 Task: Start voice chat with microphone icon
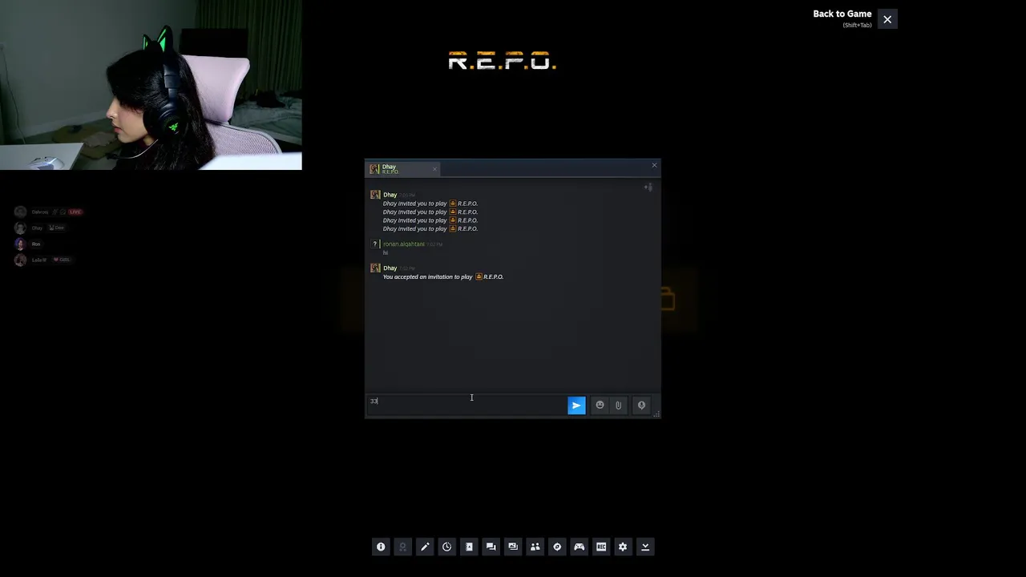tap(641, 406)
